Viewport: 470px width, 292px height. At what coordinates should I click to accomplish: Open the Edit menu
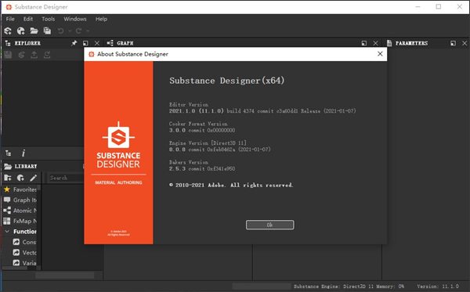28,19
